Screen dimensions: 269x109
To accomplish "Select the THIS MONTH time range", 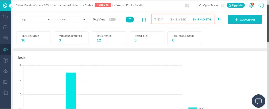I will point(201,19).
